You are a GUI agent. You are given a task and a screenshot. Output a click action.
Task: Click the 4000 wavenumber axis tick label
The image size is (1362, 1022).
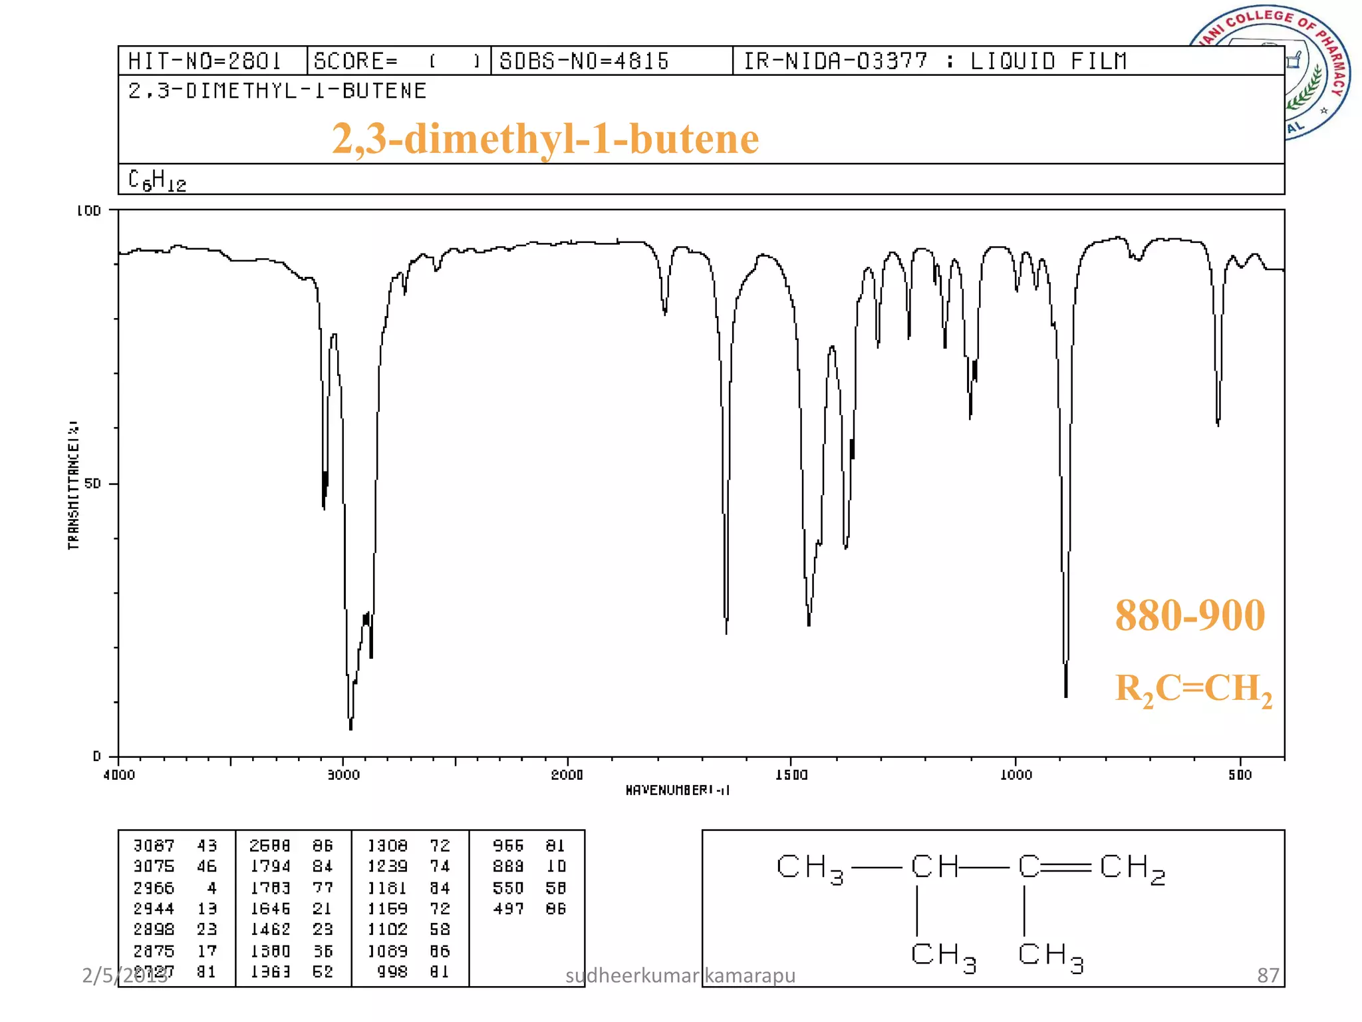point(119,774)
